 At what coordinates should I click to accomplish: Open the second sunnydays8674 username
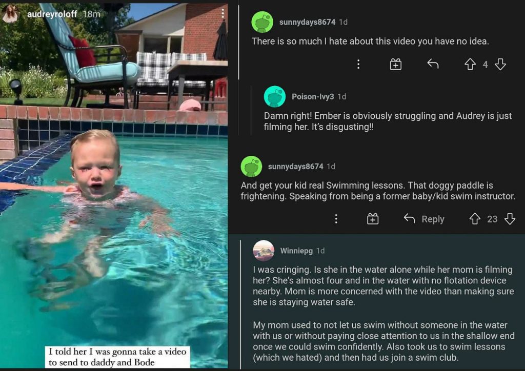[296, 166]
